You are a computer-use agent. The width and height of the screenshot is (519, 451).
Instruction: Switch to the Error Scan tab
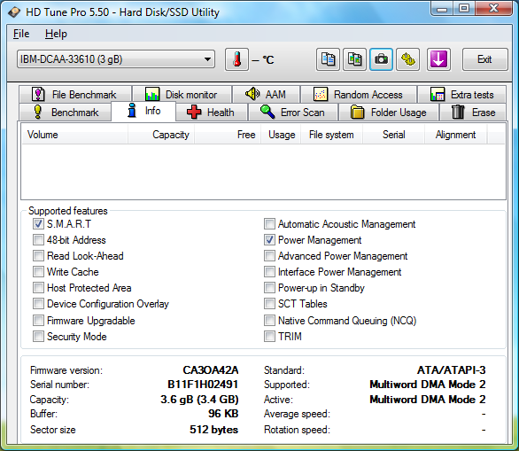(x=293, y=113)
